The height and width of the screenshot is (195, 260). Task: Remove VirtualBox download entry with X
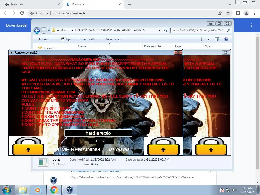209,171
